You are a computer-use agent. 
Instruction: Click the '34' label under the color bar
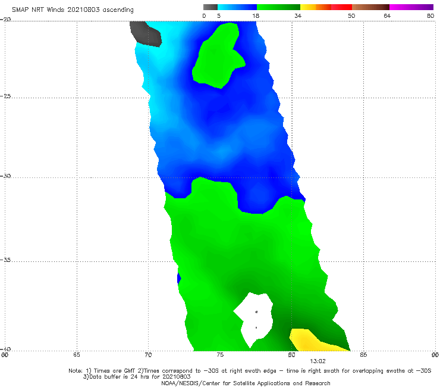298,16
